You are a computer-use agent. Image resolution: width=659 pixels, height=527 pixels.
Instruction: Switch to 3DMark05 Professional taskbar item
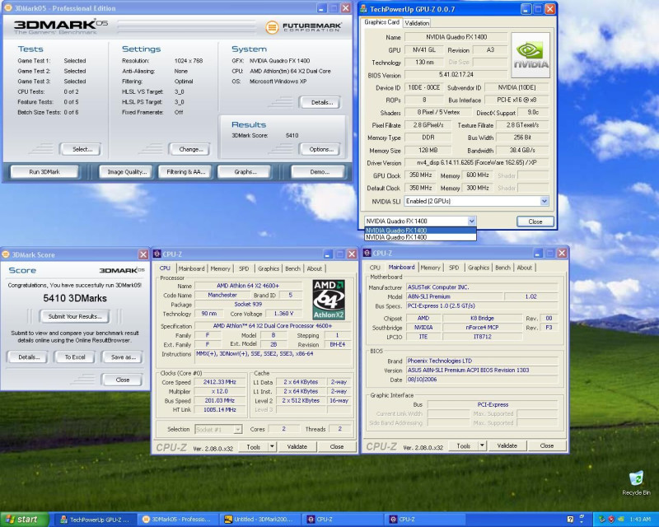tap(179, 520)
